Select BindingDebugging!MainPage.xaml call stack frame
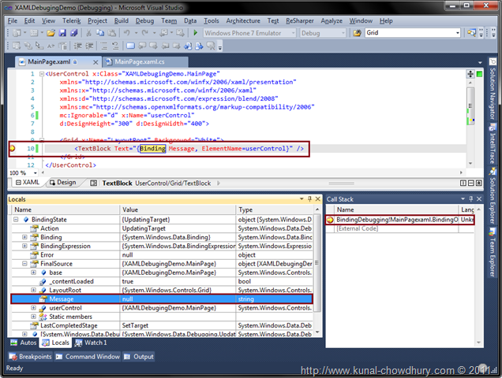This screenshot has width=502, height=378. pos(399,220)
